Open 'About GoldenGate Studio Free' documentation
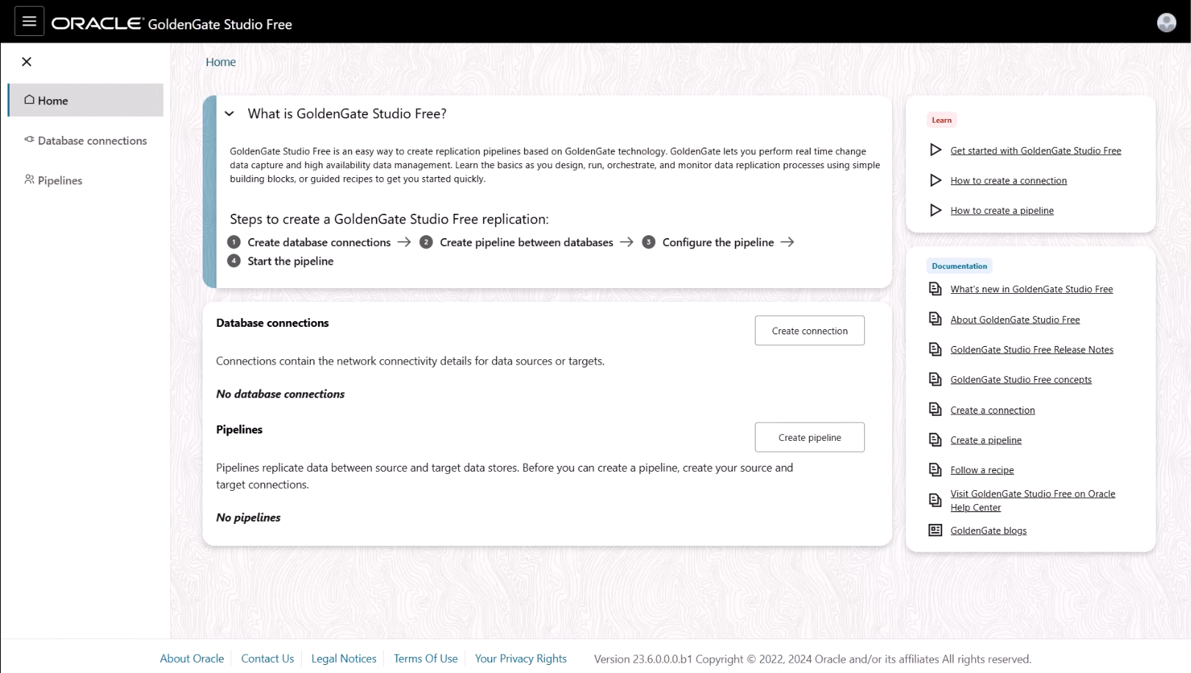The width and height of the screenshot is (1191, 673). [x=1015, y=320]
